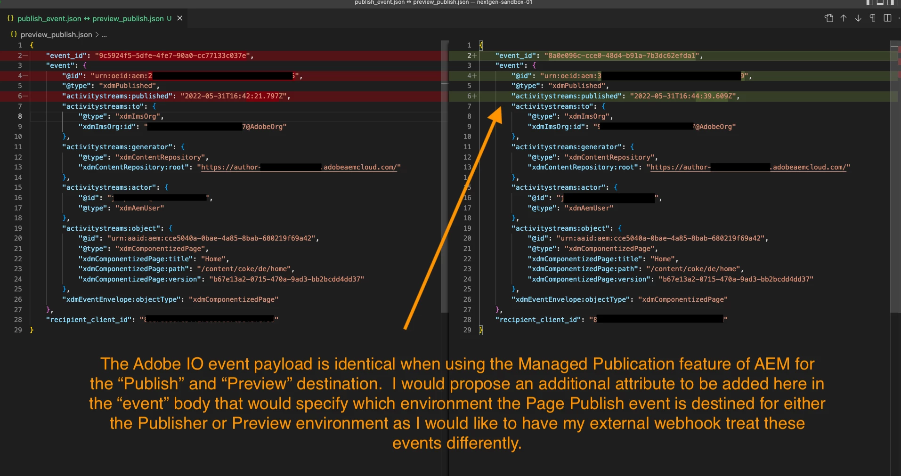Toggle inline/side-by-side view icon

point(887,18)
